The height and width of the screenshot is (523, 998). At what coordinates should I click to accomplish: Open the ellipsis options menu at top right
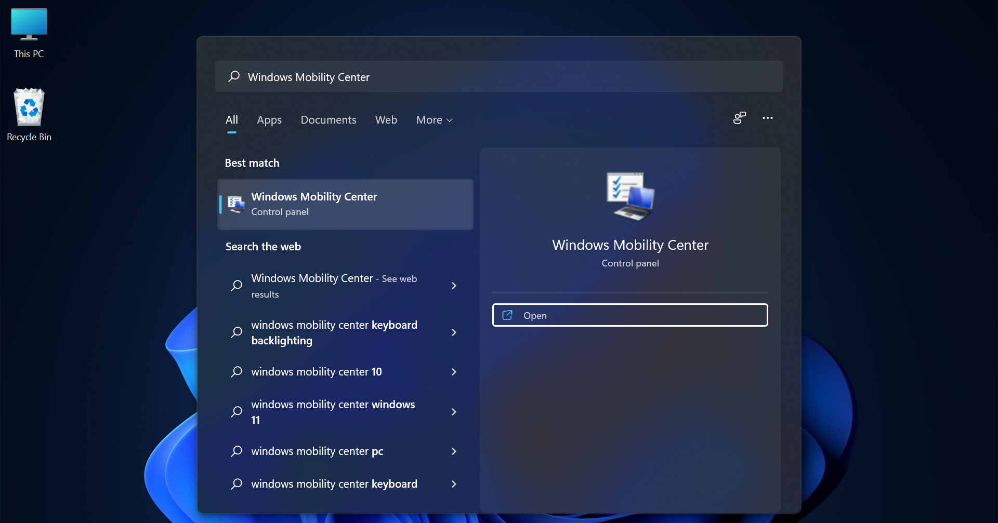pyautogui.click(x=768, y=118)
